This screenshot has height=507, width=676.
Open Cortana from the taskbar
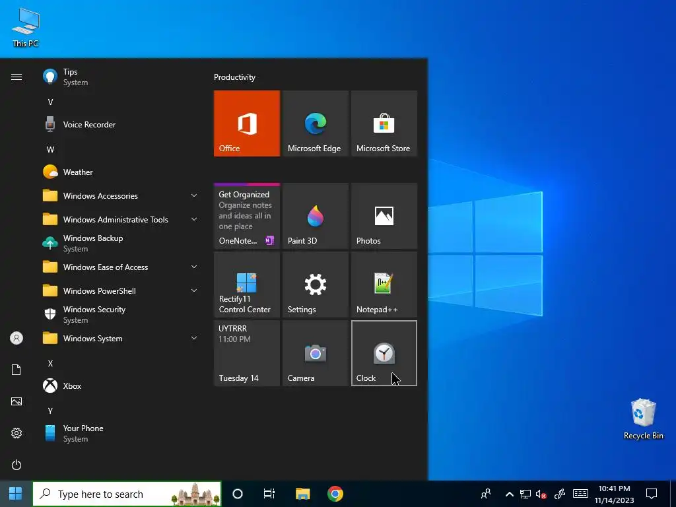[238, 494]
